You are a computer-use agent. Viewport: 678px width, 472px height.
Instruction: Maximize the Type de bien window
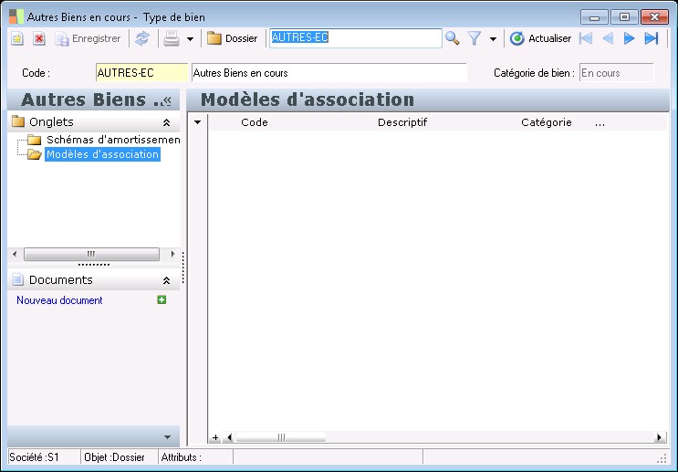pyautogui.click(x=624, y=17)
